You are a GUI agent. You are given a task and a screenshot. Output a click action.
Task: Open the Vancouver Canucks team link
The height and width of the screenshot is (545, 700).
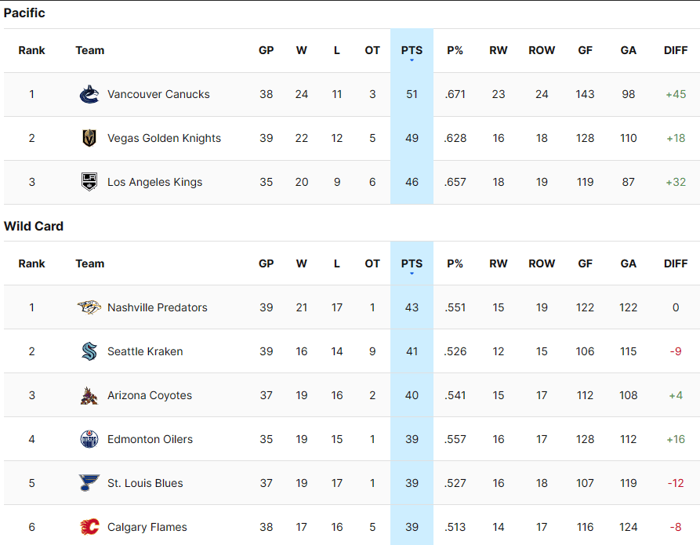[x=158, y=94]
